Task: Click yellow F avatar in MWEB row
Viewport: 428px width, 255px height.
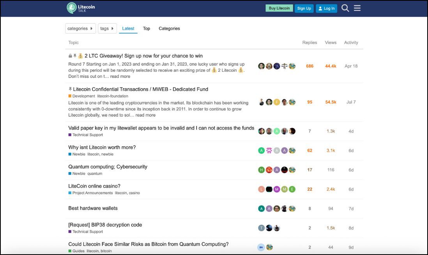Action: click(x=277, y=102)
